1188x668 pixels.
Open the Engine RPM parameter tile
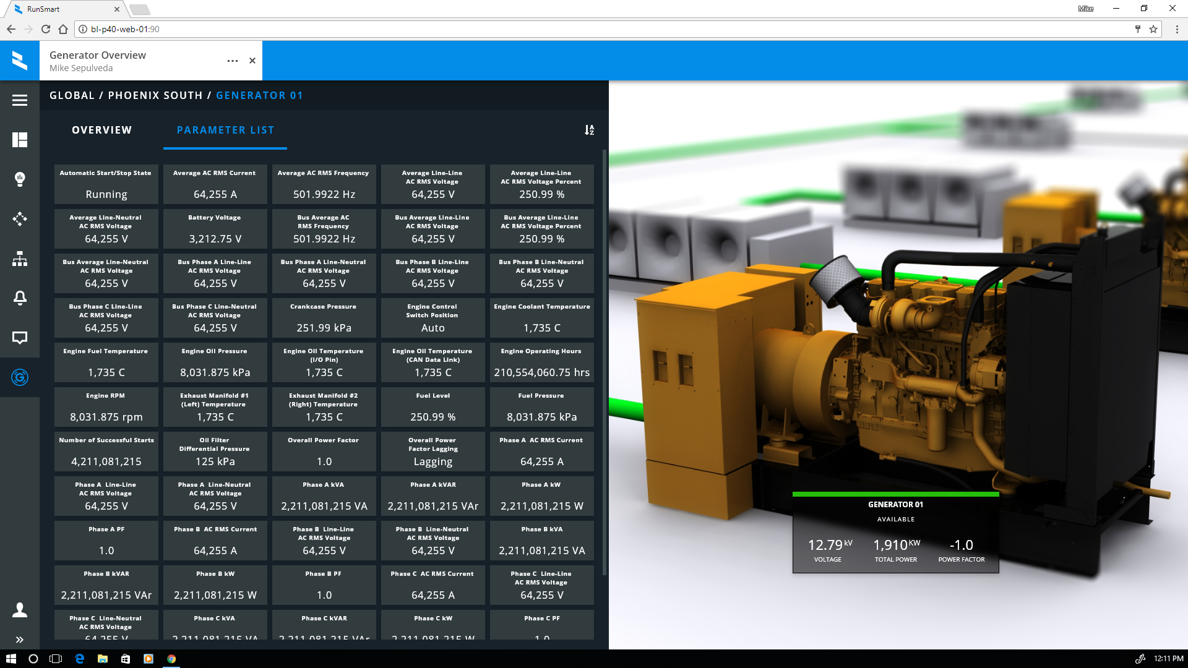(106, 407)
